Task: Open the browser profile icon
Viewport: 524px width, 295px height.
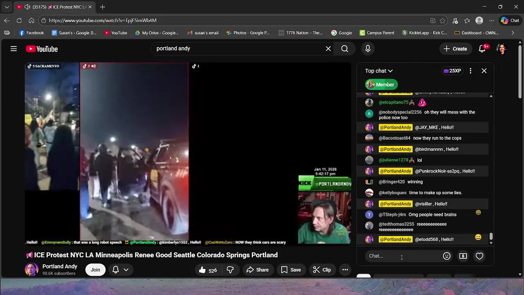Action: pos(479,20)
